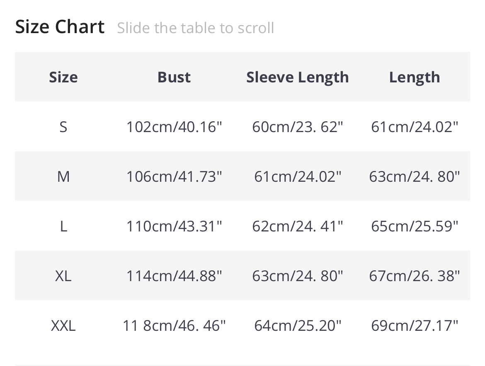
Task: Select the Bust column header
Action: [174, 77]
